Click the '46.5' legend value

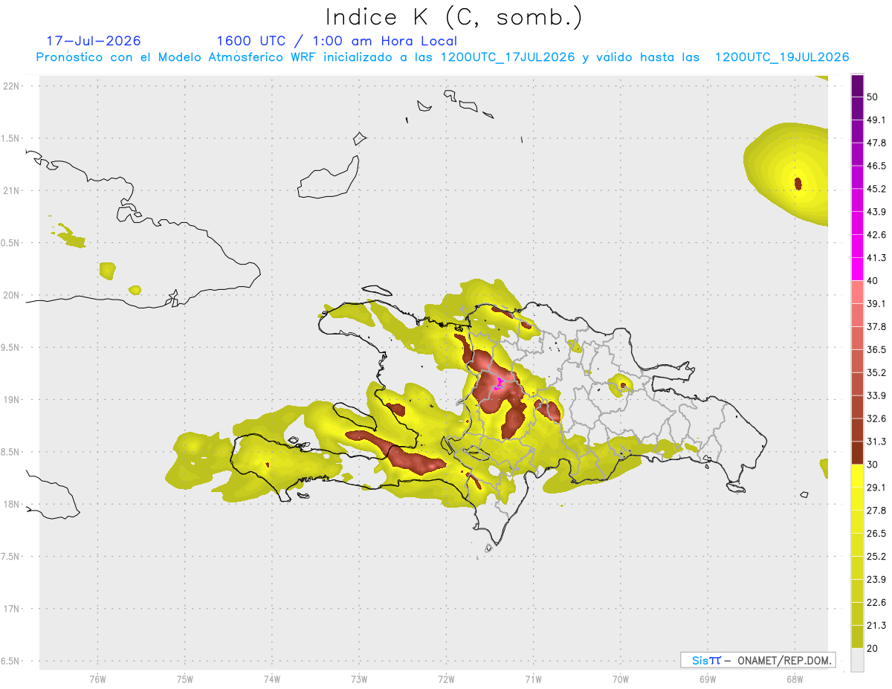point(876,166)
